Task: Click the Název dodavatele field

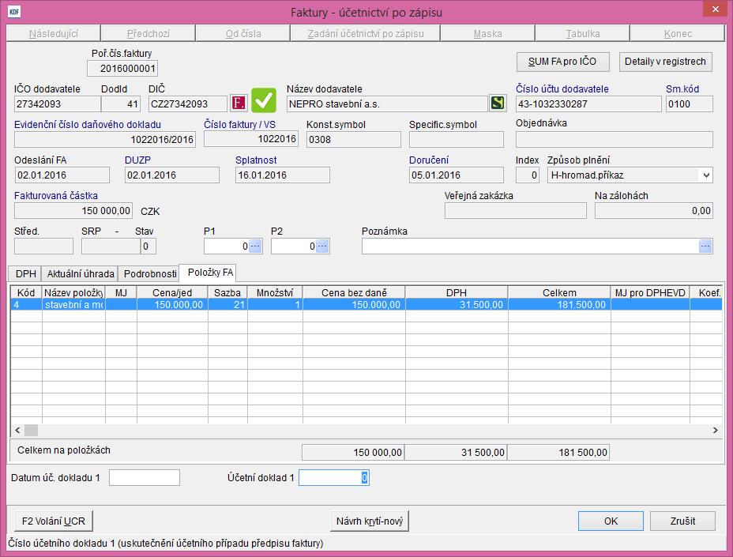Action: (388, 103)
